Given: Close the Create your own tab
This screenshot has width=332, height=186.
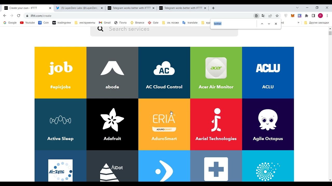Looking at the screenshot, I should coord(50,8).
